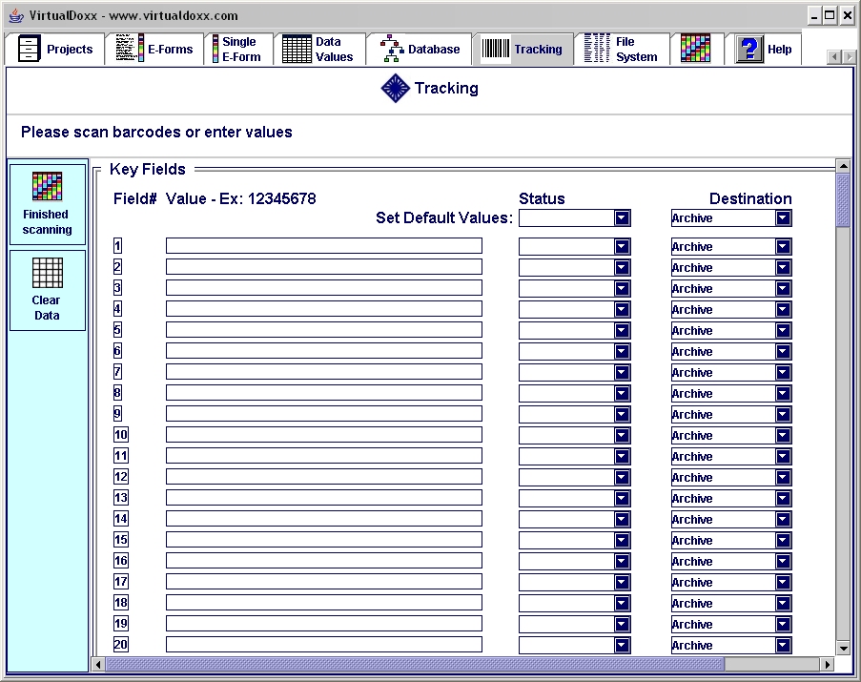Click the Status column header

(x=542, y=198)
